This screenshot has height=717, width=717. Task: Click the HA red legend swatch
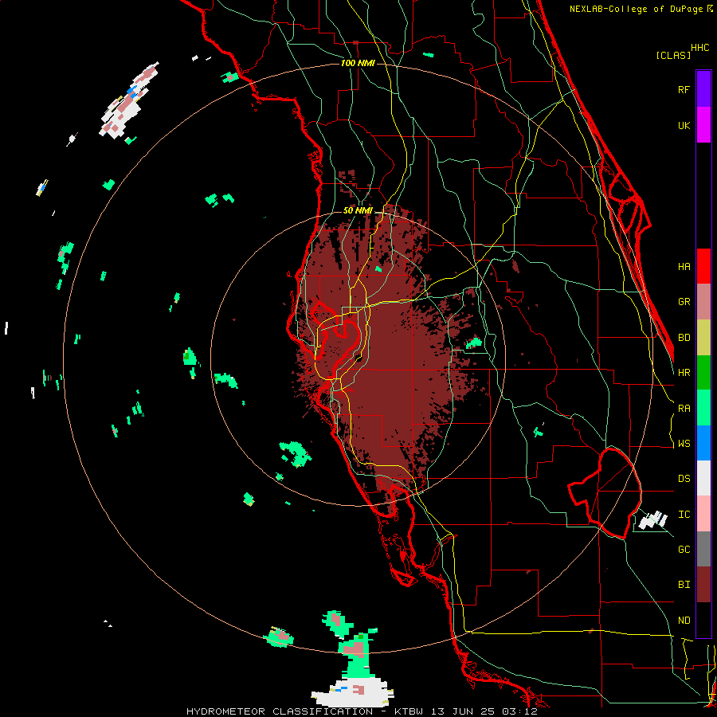pyautogui.click(x=703, y=266)
